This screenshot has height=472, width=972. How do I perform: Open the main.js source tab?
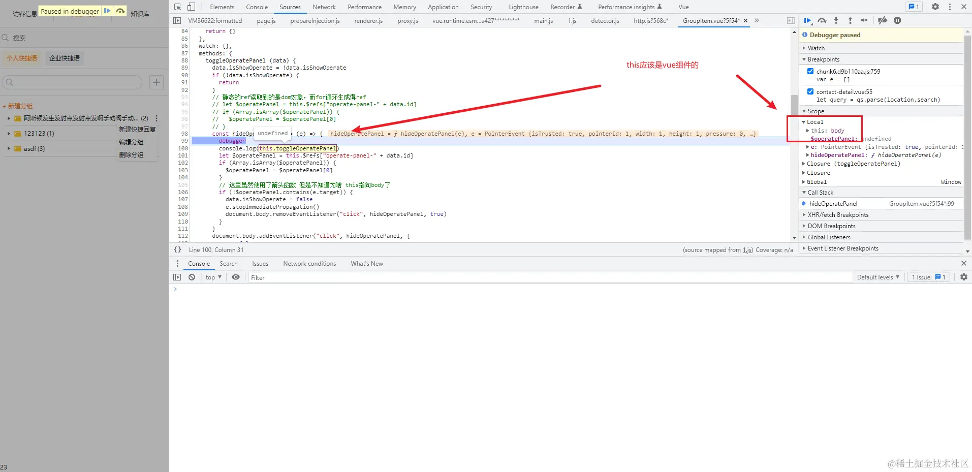pyautogui.click(x=543, y=21)
